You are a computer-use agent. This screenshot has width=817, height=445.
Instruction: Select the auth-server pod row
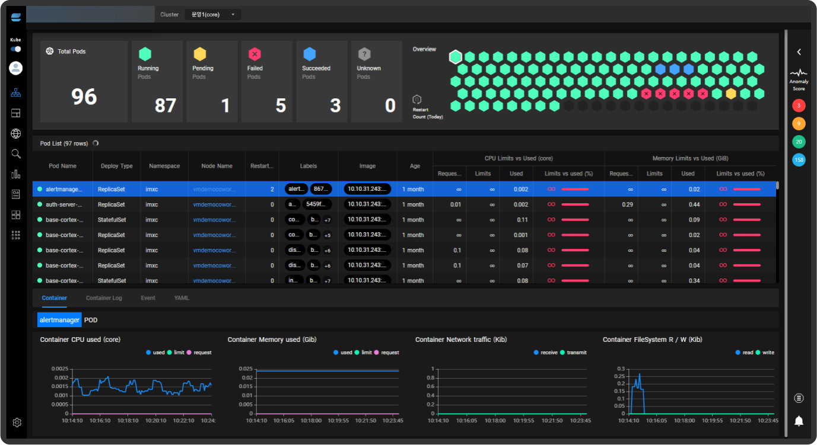[405, 204]
